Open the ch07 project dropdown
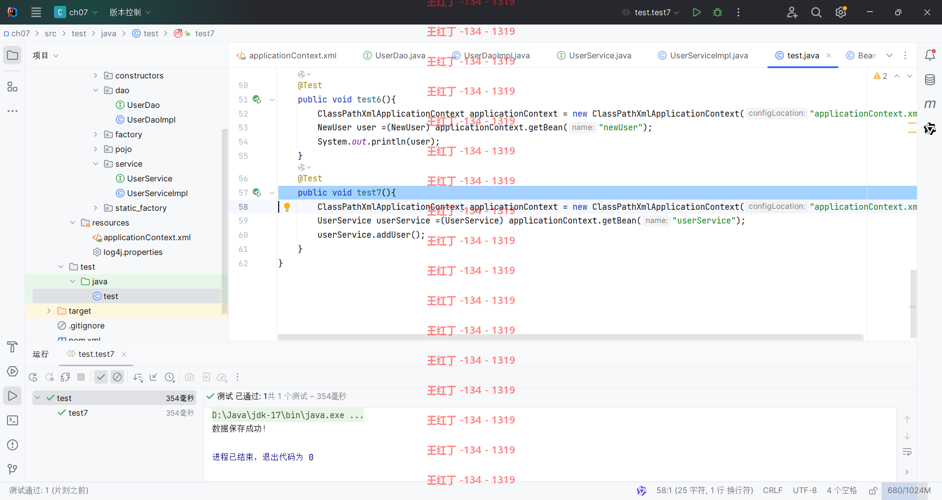This screenshot has height=500, width=942. pyautogui.click(x=76, y=12)
